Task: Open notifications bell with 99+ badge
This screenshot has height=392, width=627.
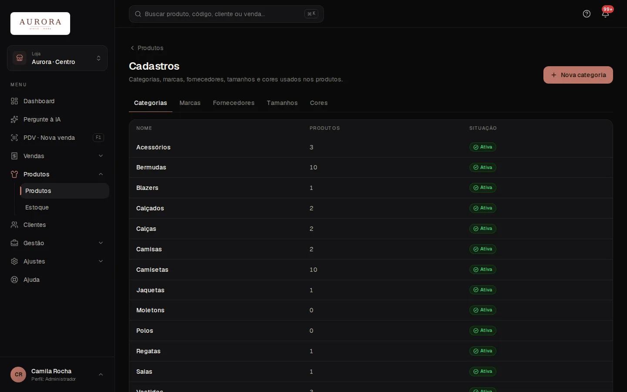Action: pyautogui.click(x=605, y=14)
